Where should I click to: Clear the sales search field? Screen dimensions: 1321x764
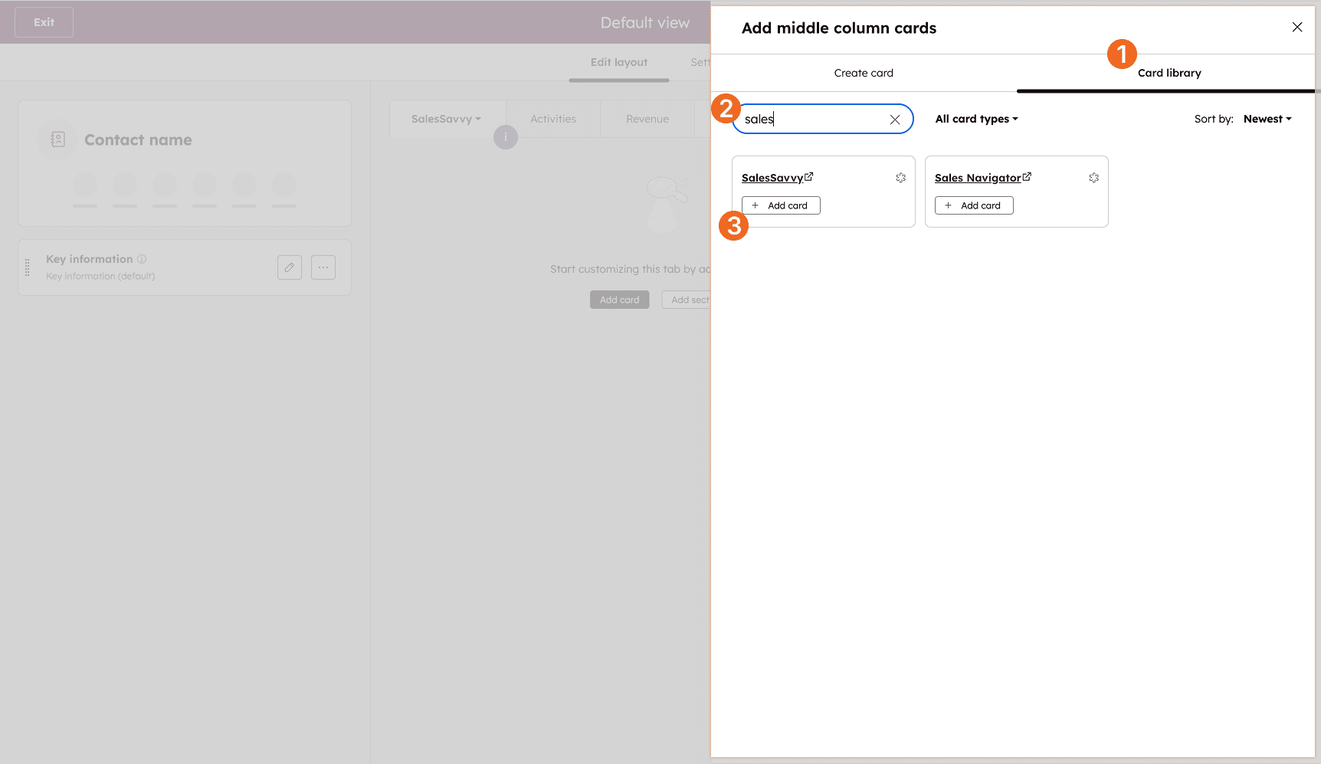click(x=894, y=120)
